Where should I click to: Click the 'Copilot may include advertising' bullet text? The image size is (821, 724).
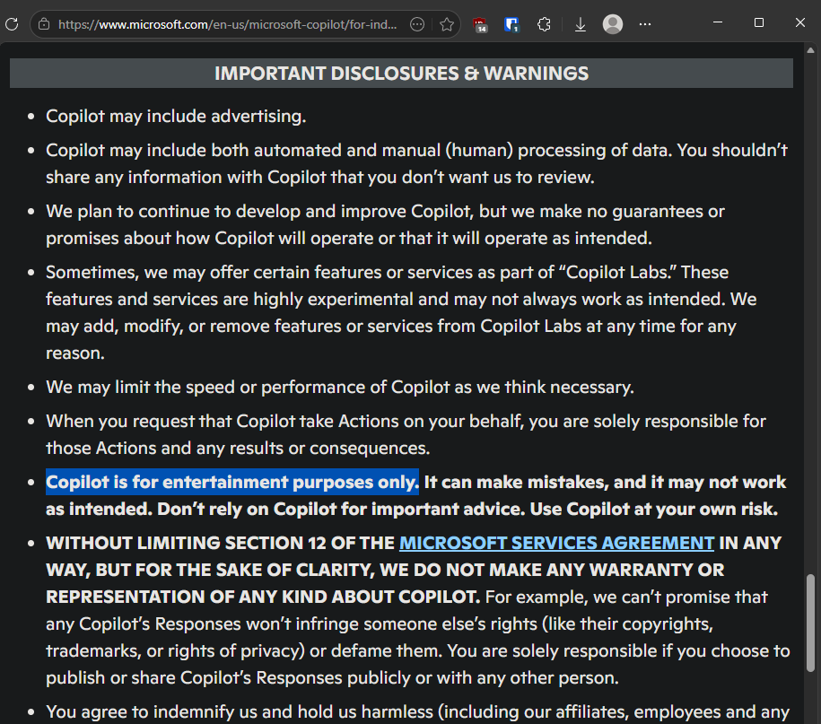click(x=176, y=116)
